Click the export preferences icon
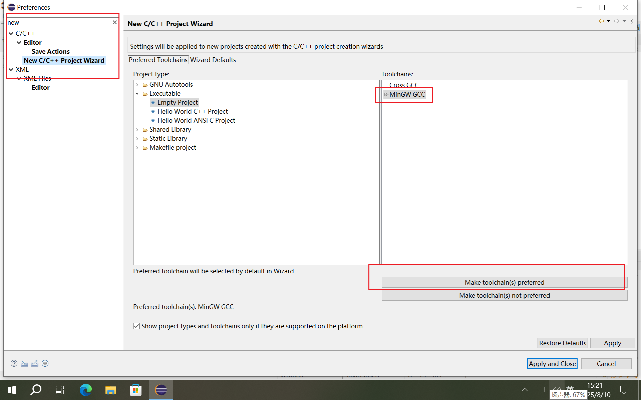Screen dimensions: 641x400 pos(35,363)
